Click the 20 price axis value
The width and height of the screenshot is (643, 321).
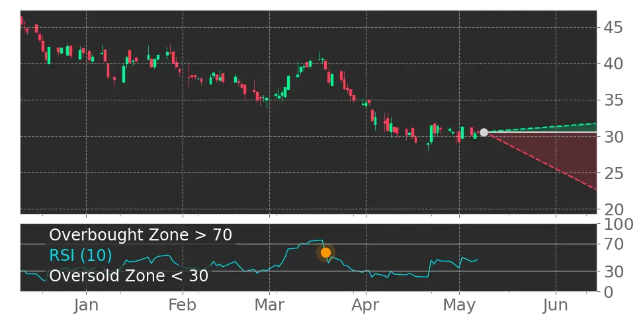(x=613, y=209)
